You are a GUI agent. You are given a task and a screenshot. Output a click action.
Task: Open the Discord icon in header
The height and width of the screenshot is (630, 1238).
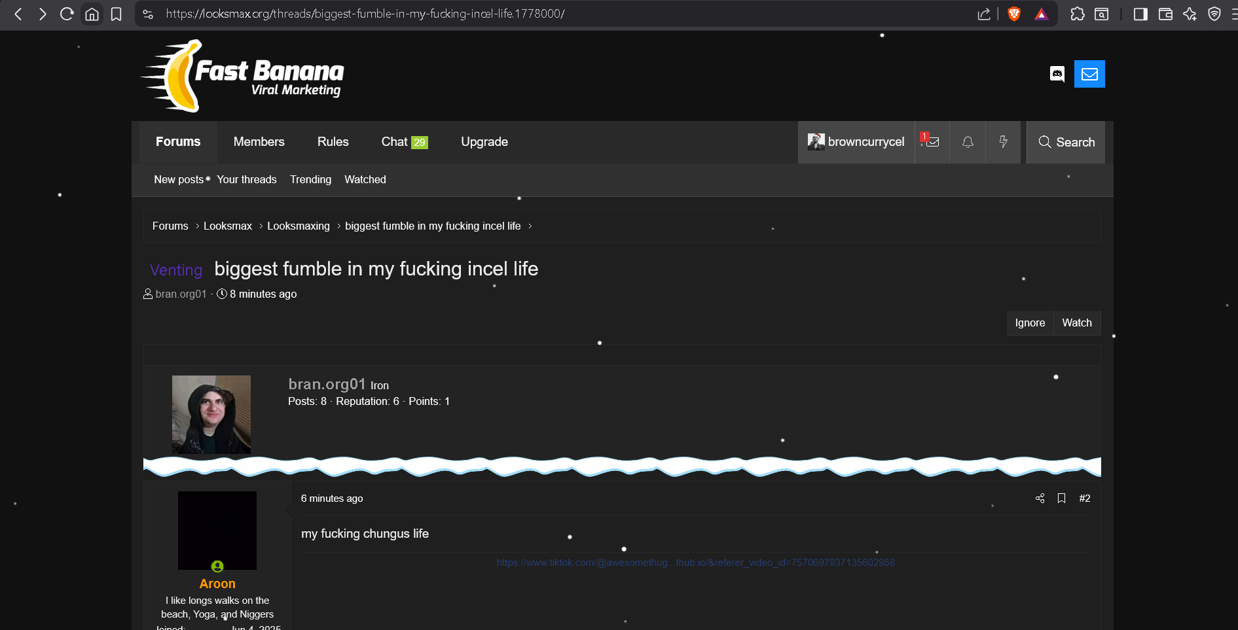point(1057,74)
